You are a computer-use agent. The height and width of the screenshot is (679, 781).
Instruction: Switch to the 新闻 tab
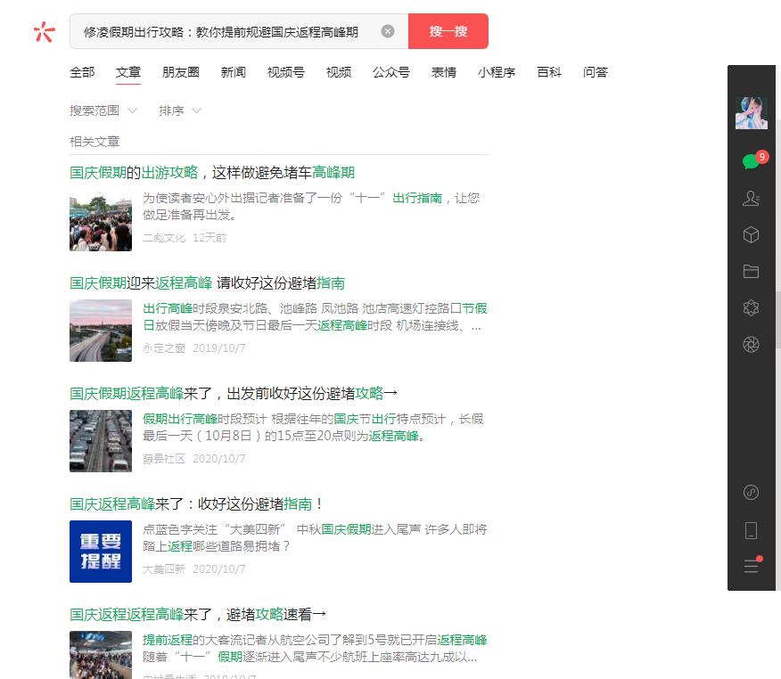point(233,72)
